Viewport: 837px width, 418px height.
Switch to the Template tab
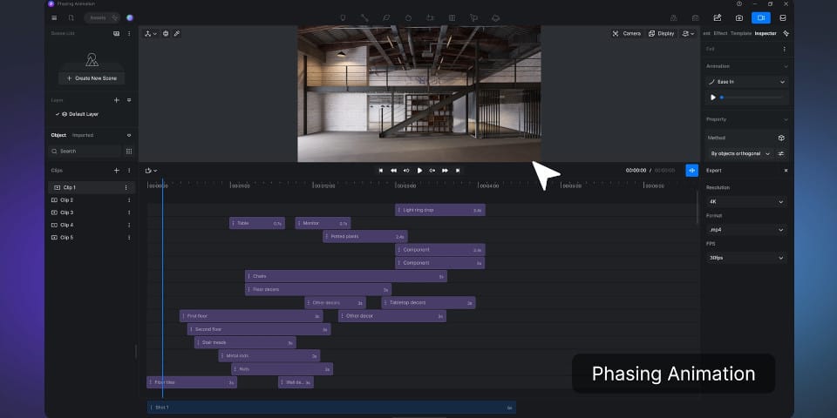tap(740, 33)
